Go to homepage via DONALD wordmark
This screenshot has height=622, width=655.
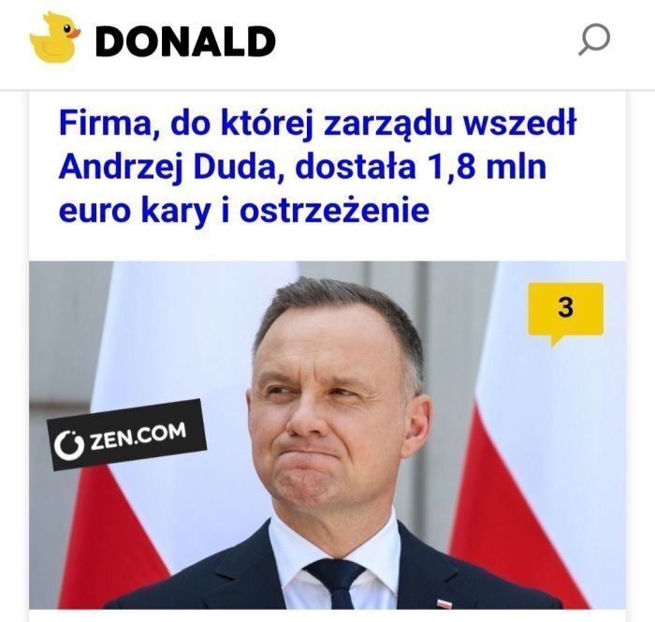[x=185, y=41]
